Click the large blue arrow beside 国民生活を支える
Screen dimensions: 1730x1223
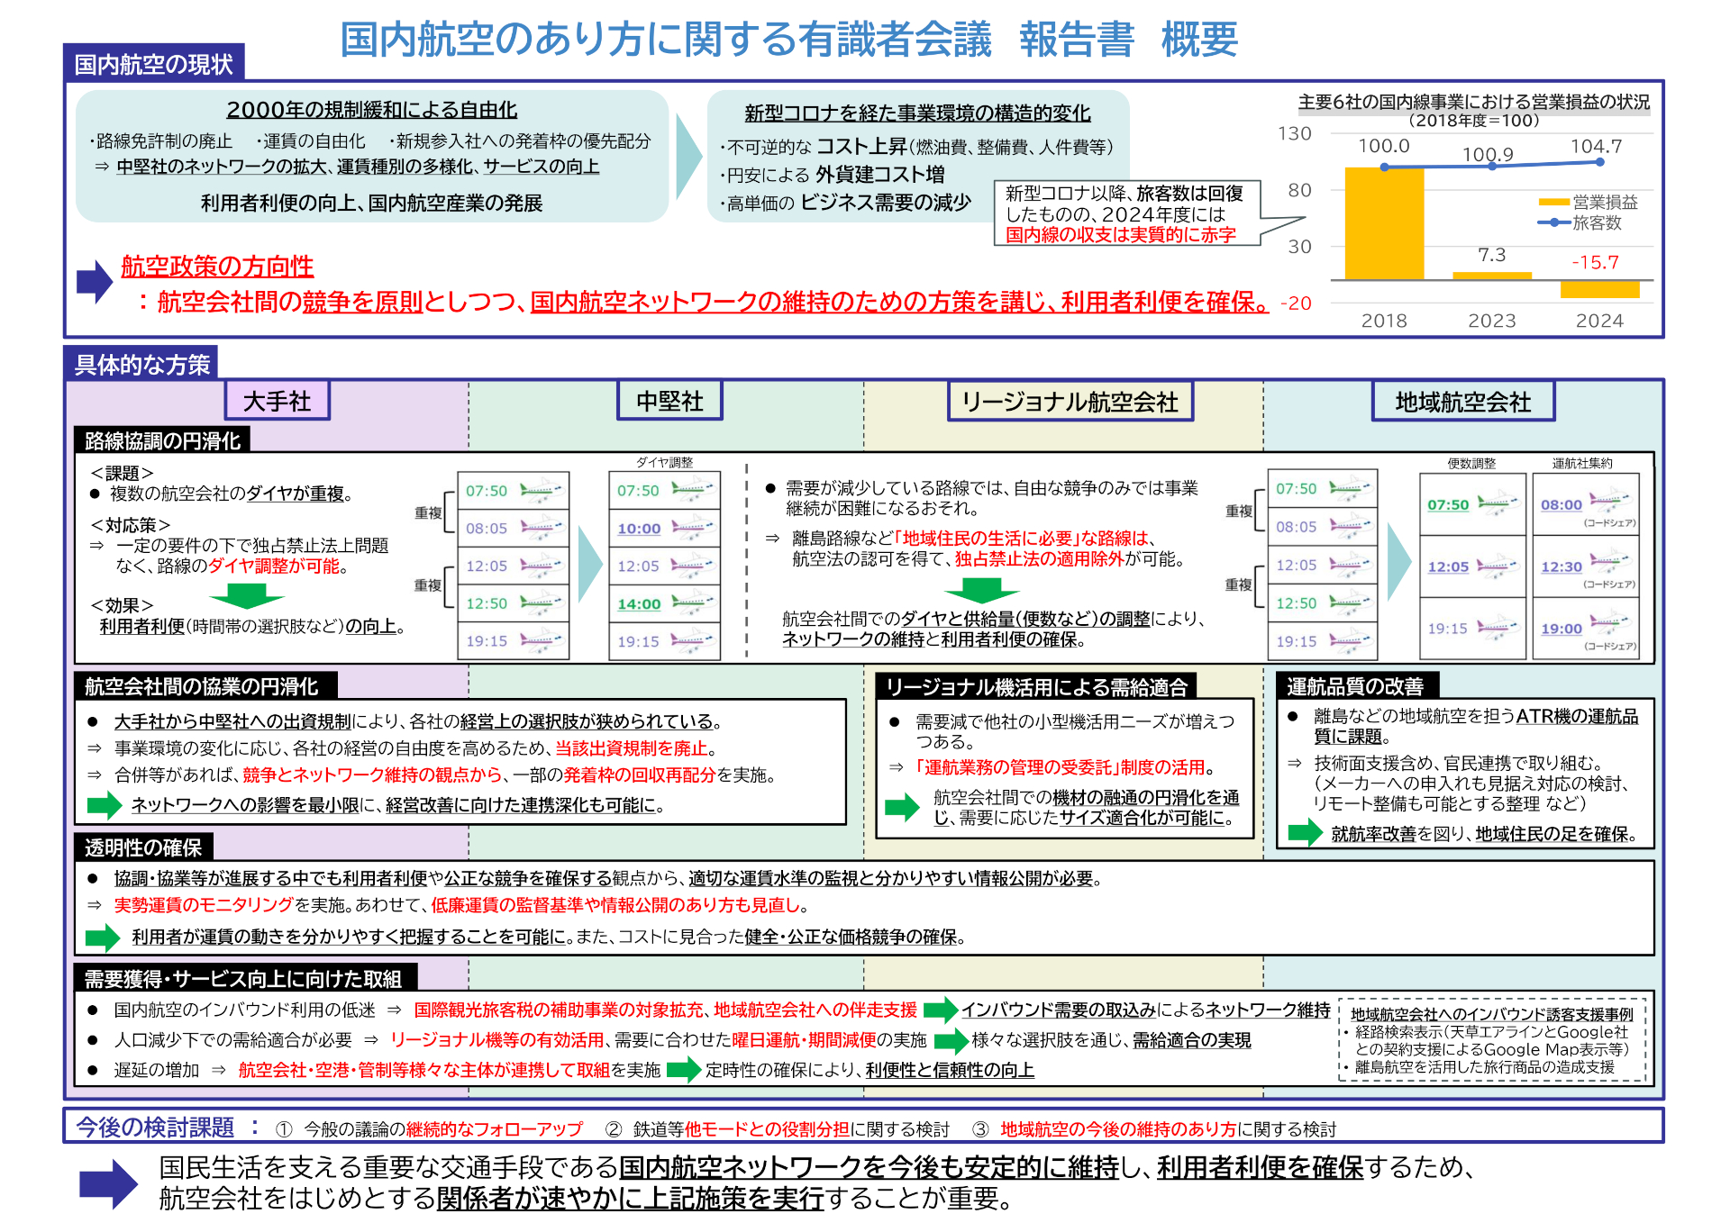tap(109, 1184)
